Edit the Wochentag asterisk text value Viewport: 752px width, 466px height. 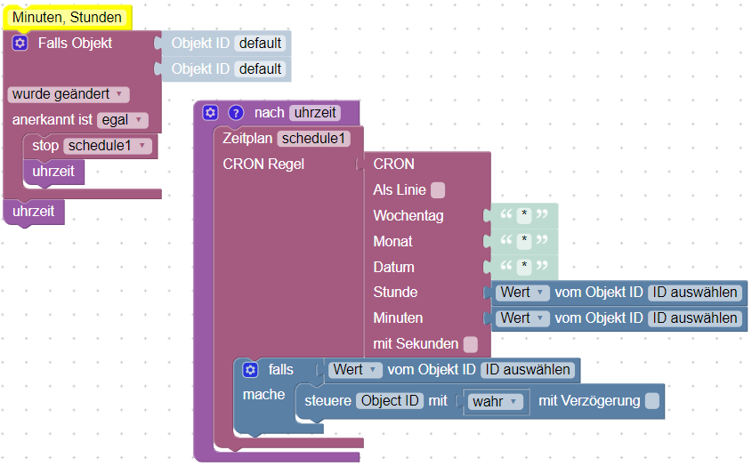coord(524,215)
